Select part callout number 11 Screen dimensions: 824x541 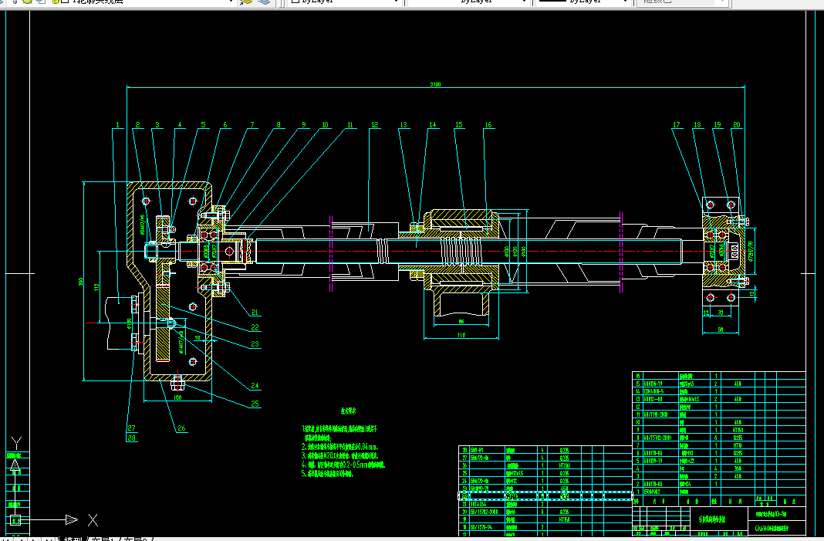(350, 125)
